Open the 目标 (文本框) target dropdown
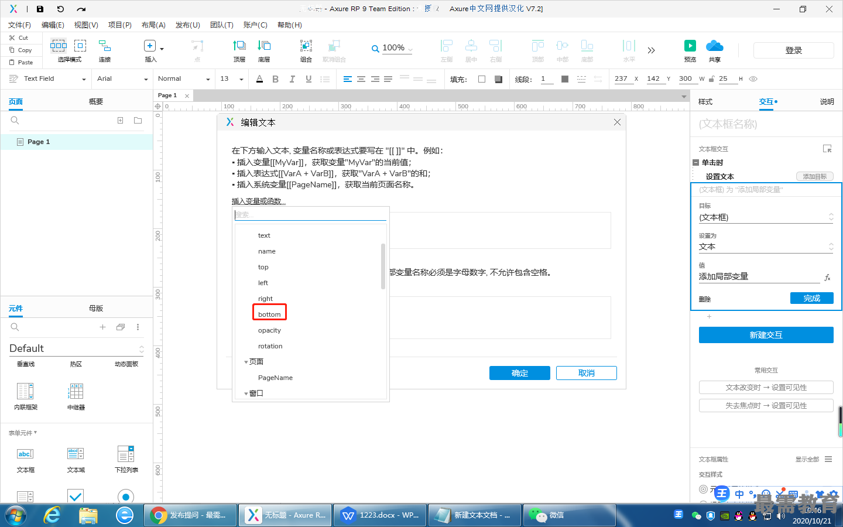This screenshot has height=527, width=843. (766, 217)
